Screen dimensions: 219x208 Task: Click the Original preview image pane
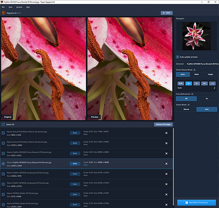(43, 69)
